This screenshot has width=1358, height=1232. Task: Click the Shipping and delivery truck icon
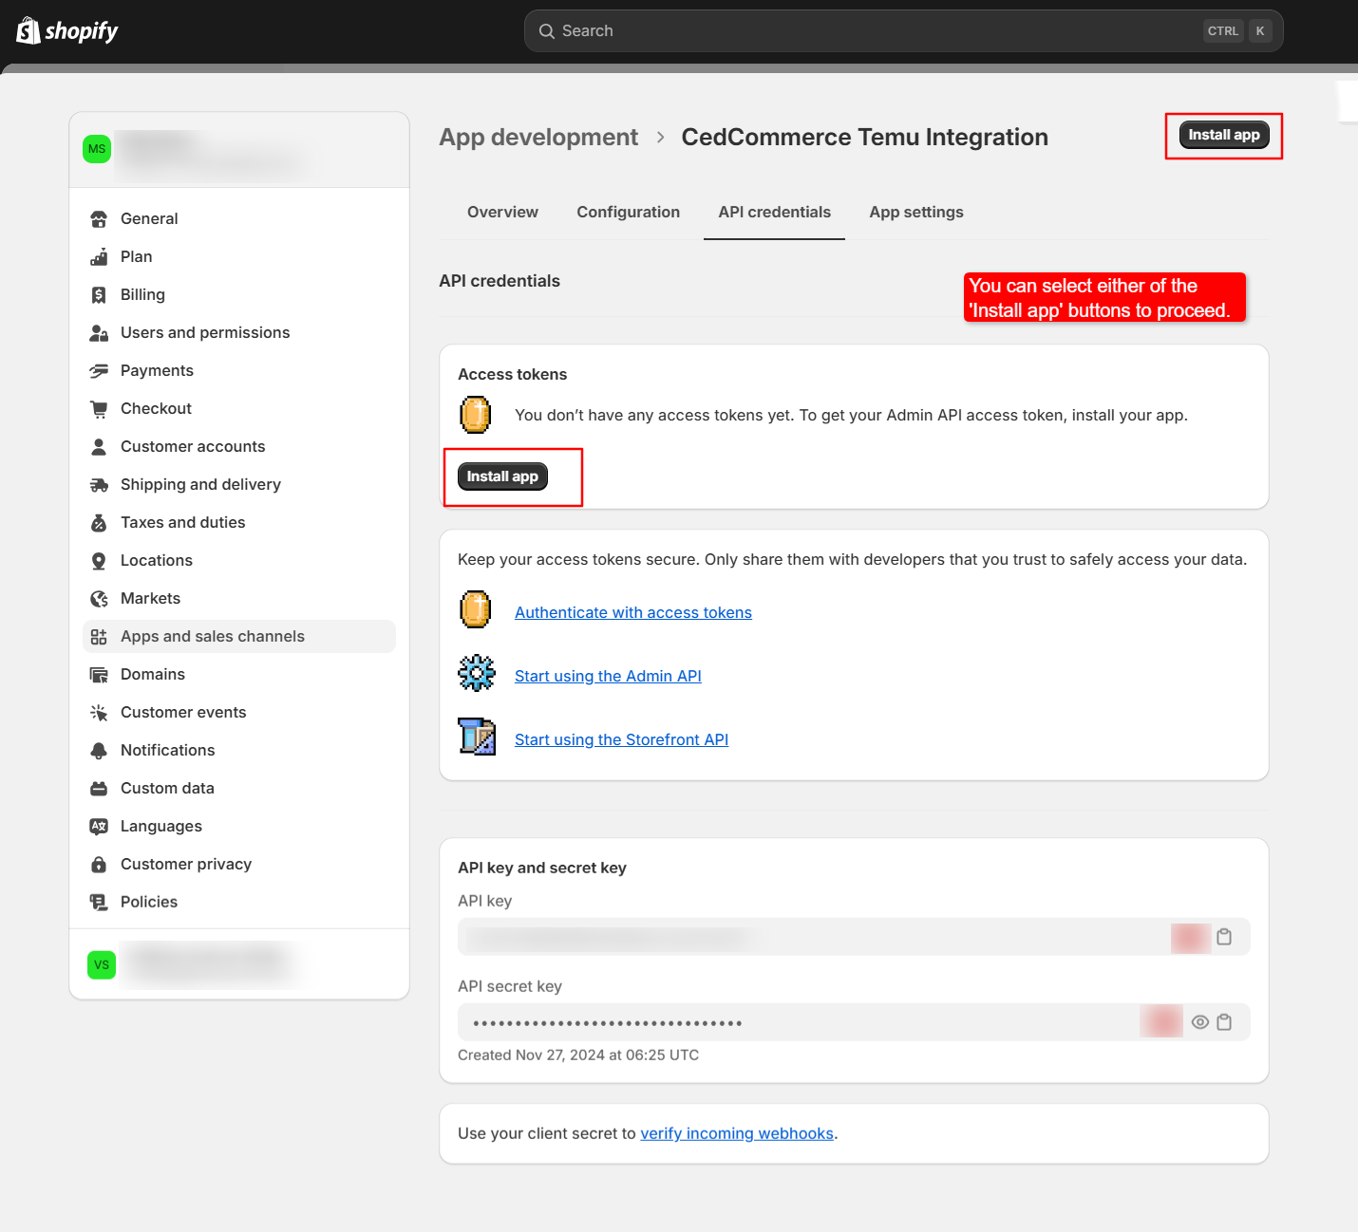pyautogui.click(x=99, y=485)
